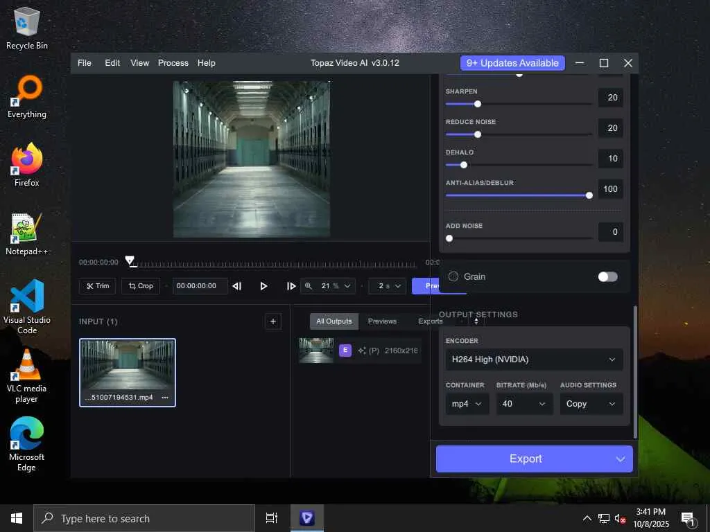This screenshot has height=532, width=710.
Task: Add input video with plus button
Action: 273,321
